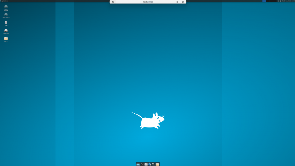
Task: Open the File System desktop icon
Action: [6, 30]
